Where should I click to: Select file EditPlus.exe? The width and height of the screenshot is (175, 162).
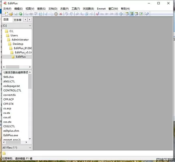tap(10, 135)
